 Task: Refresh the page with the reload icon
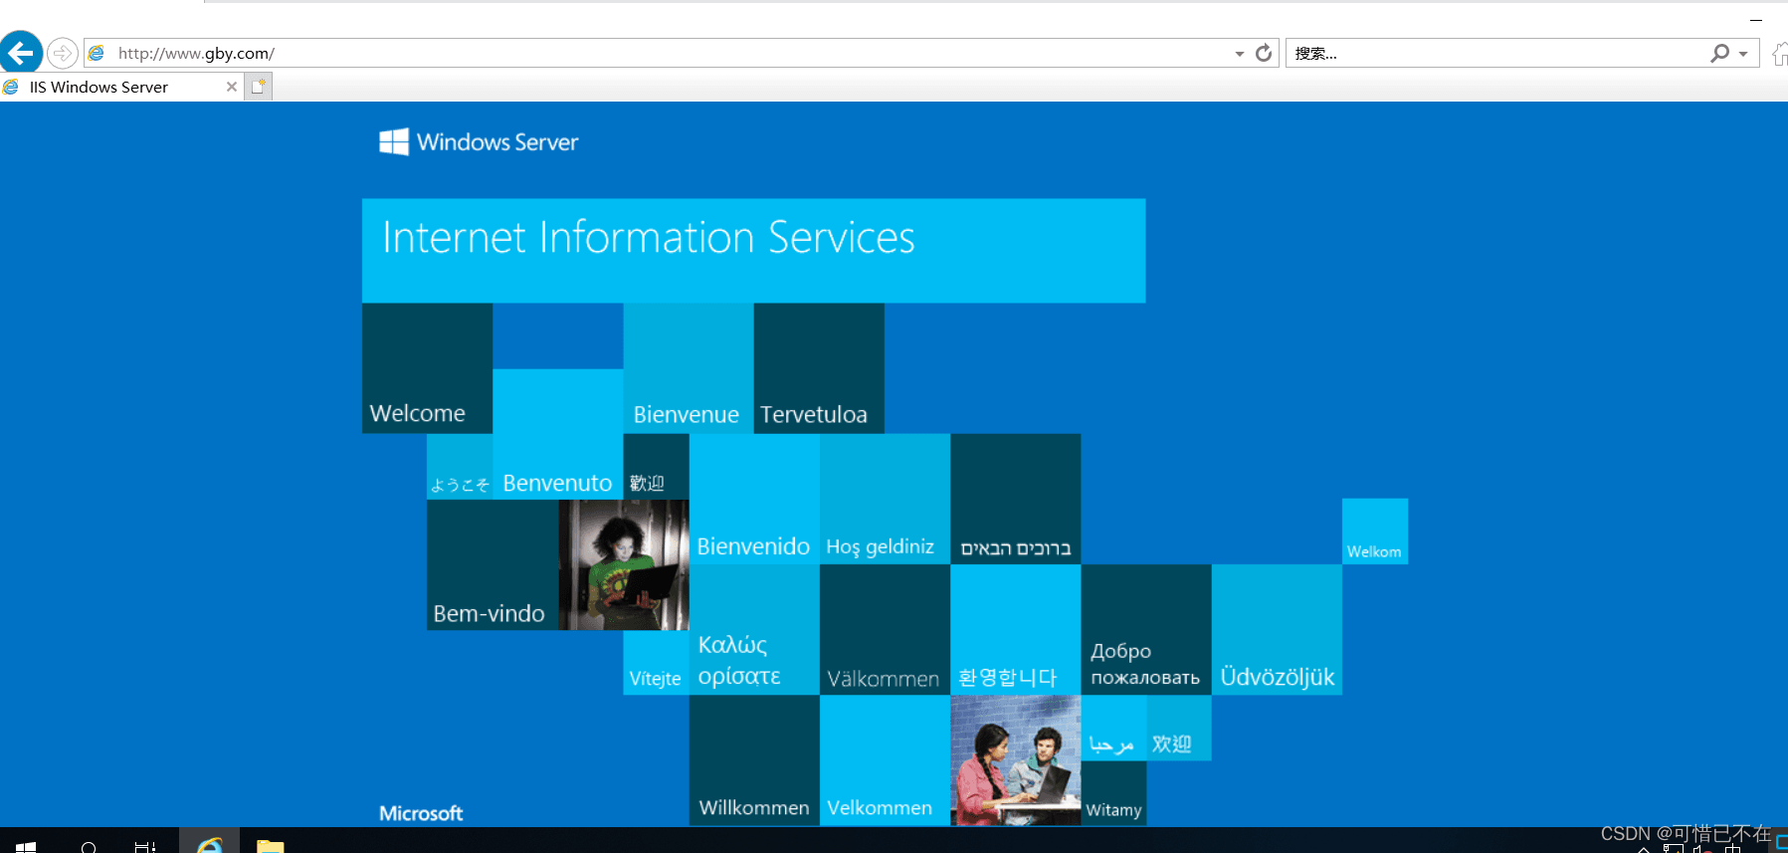point(1264,53)
